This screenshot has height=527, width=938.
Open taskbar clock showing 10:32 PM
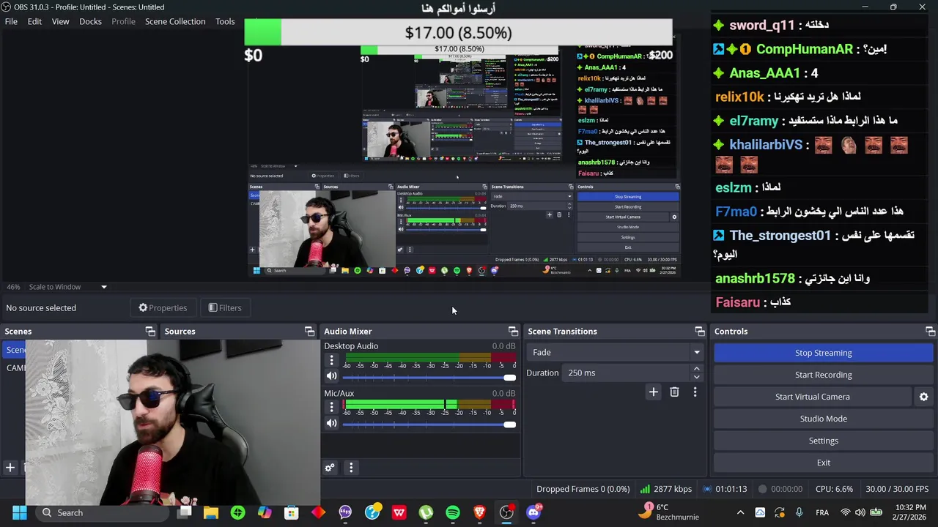[x=909, y=512]
